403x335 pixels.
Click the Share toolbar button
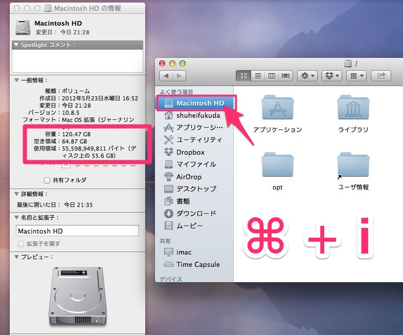pyautogui.click(x=381, y=76)
